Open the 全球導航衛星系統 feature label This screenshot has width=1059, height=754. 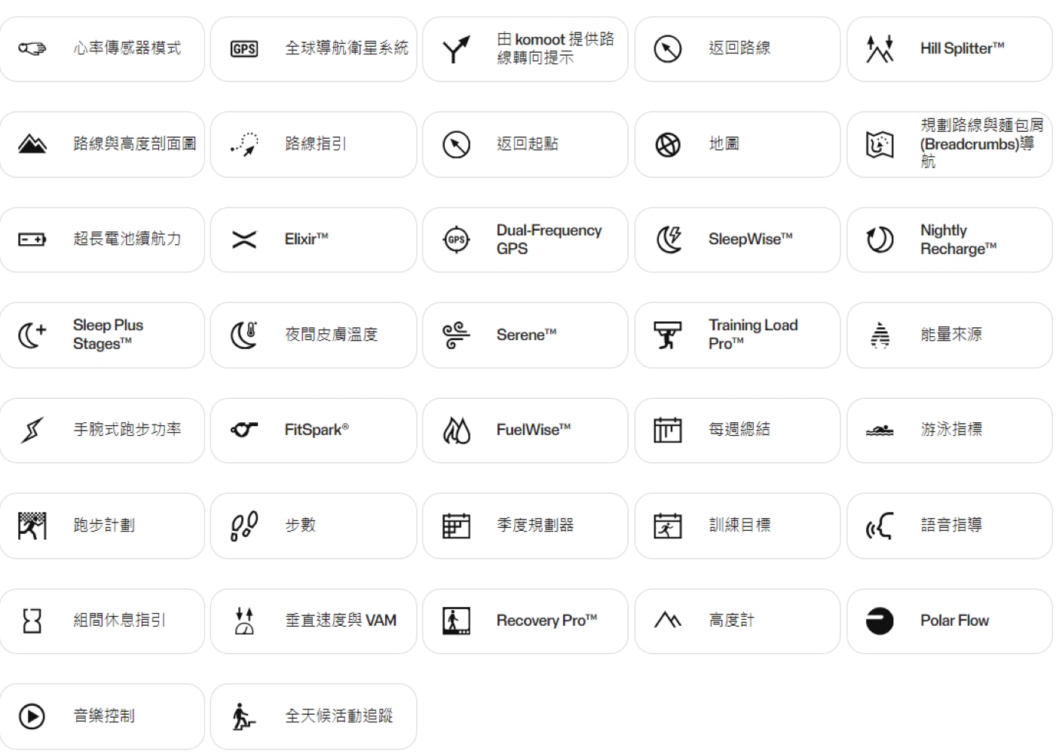click(x=347, y=48)
